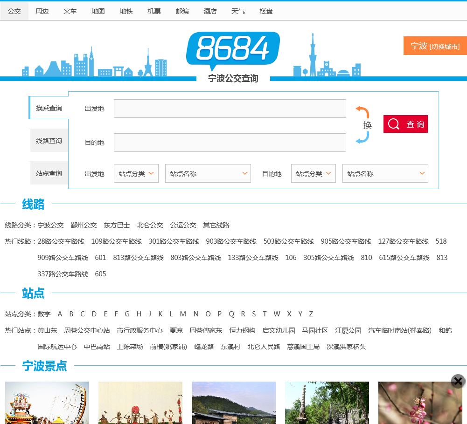
Task: Open 北仑人民路 station link
Action: pyautogui.click(x=264, y=347)
